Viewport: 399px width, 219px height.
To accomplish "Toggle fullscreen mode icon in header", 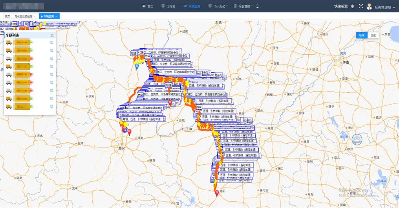I will [x=361, y=6].
